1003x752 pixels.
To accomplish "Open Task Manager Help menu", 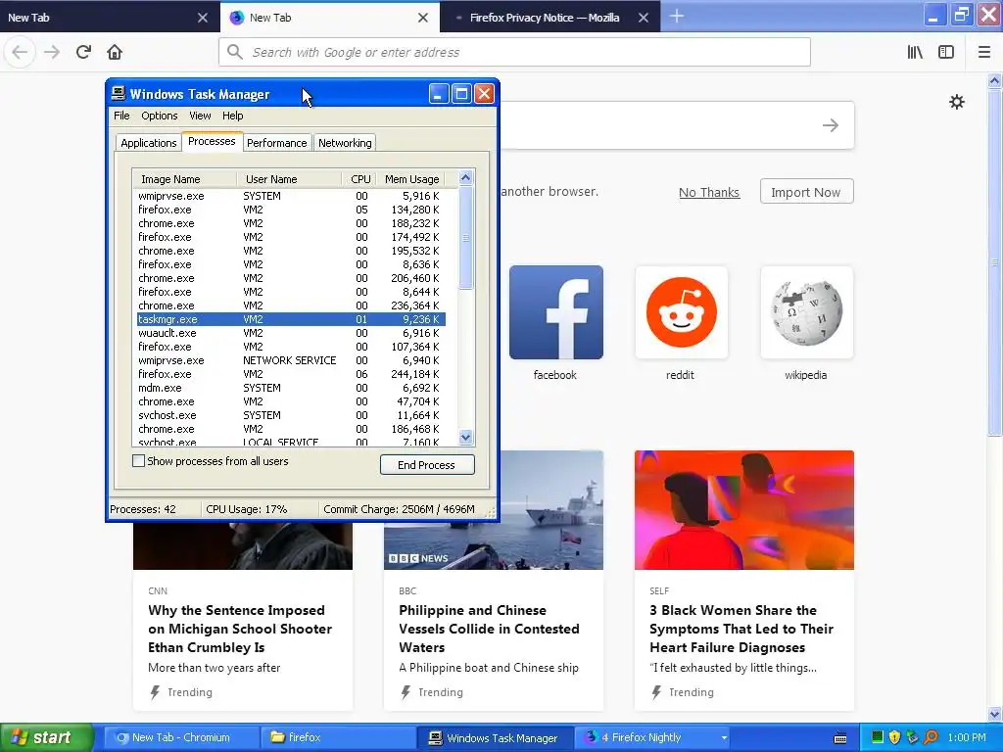I will pos(233,116).
